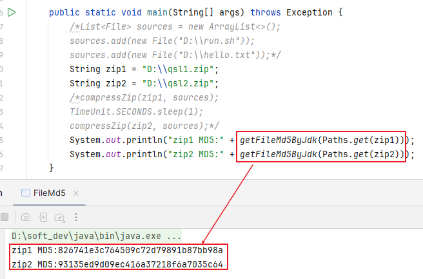The height and width of the screenshot is (279, 423).
Task: Click the arrow-into-box Exit icon
Action: tap(43, 217)
